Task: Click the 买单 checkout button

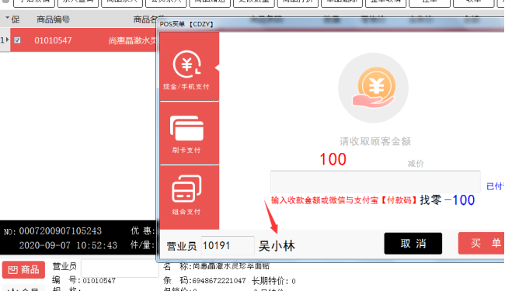Action: (482, 243)
